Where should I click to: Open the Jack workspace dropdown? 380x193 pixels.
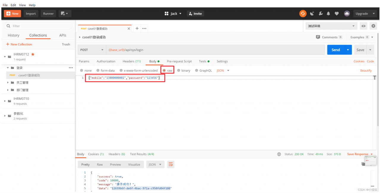click(173, 13)
